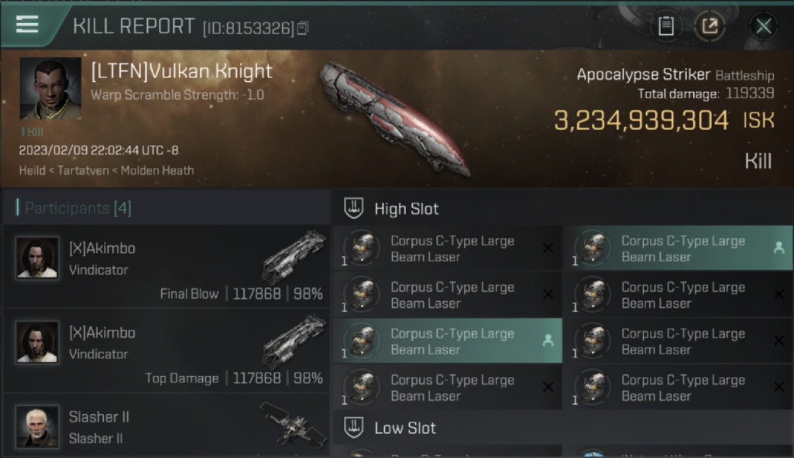Click the X mark on first high slot laser
The image size is (794, 458).
(x=548, y=248)
